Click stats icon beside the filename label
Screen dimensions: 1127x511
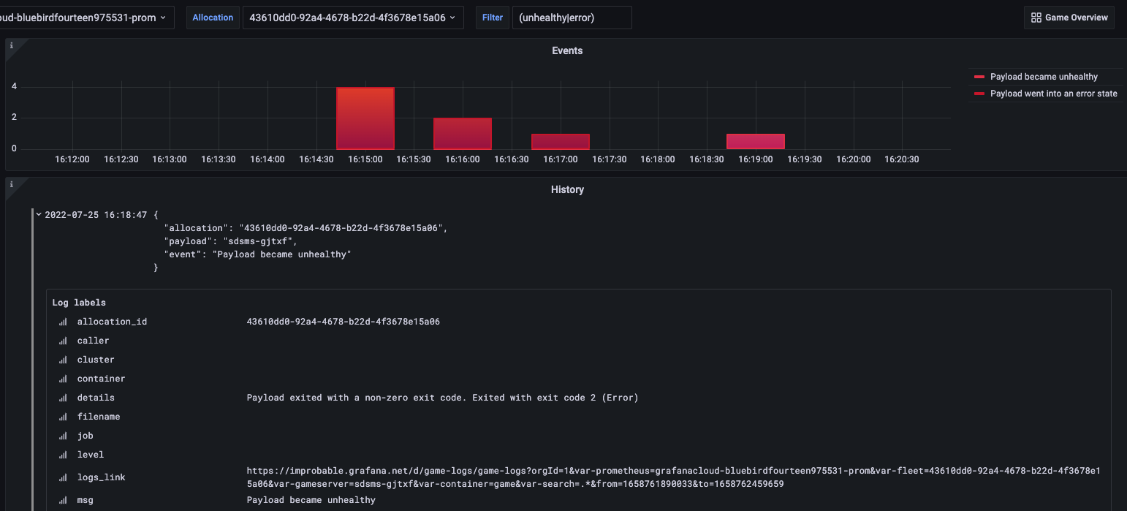coord(63,417)
